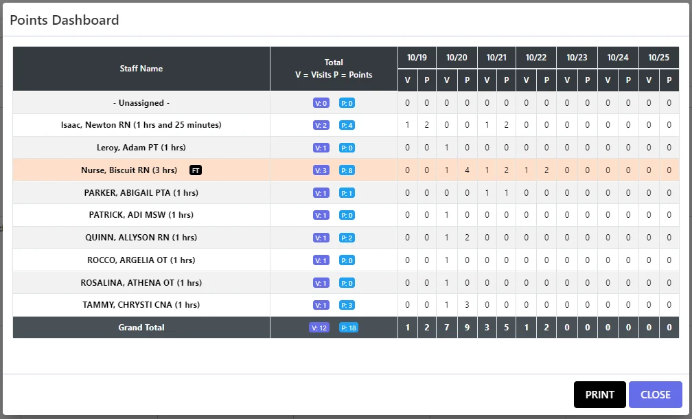Click the ROSALINA, ATHENA OT staff name
The image size is (692, 419).
[141, 282]
